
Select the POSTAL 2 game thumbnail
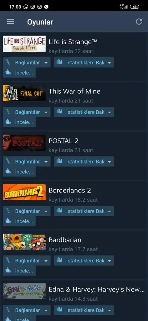click(x=24, y=143)
